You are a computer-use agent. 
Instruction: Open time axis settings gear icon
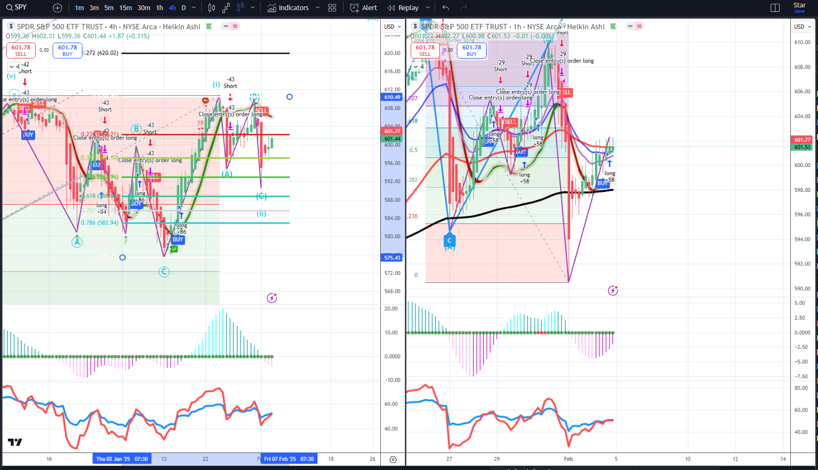tap(393, 459)
